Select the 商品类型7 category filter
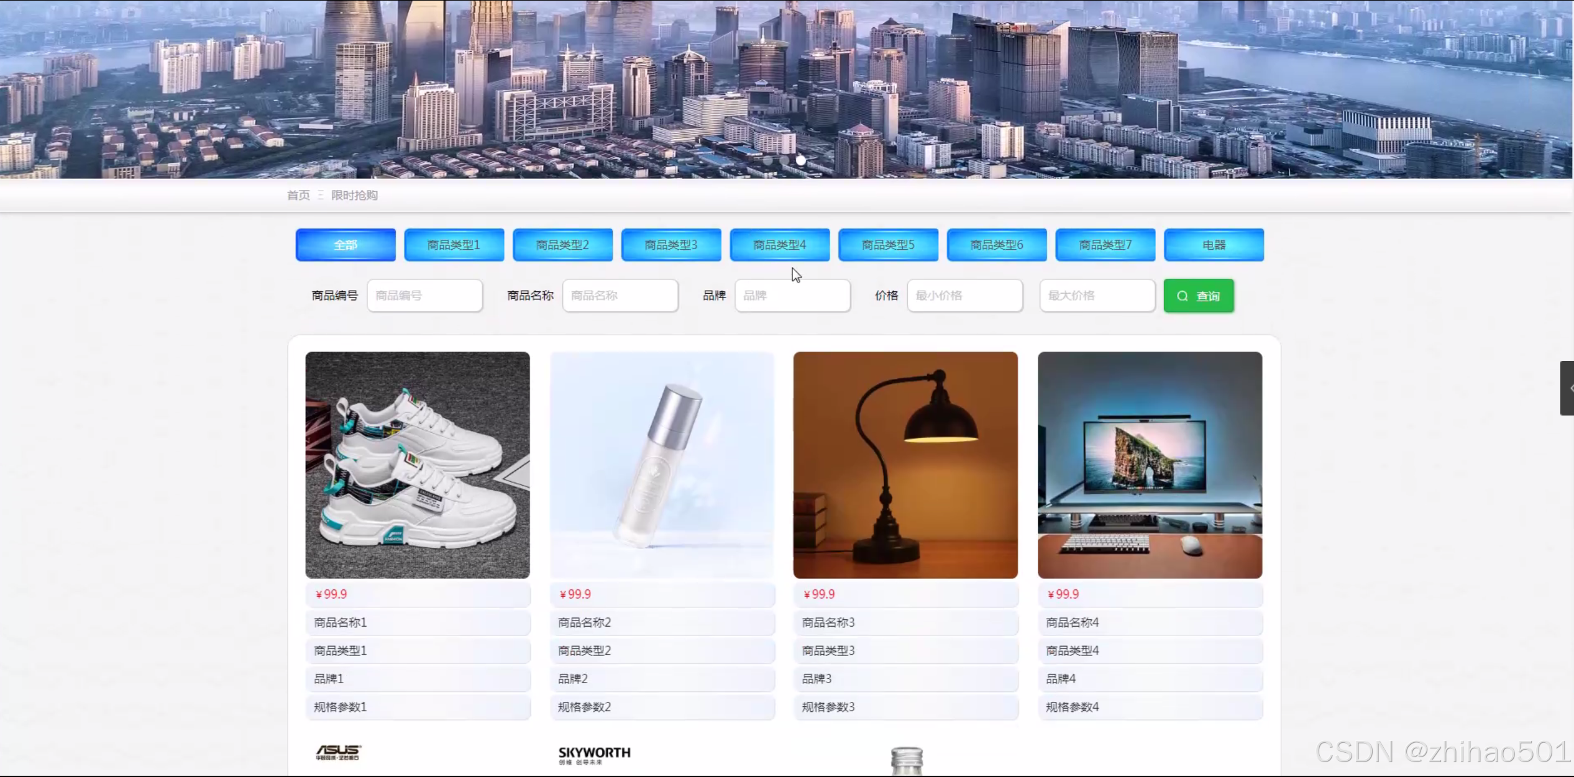This screenshot has width=1574, height=777. coord(1105,245)
